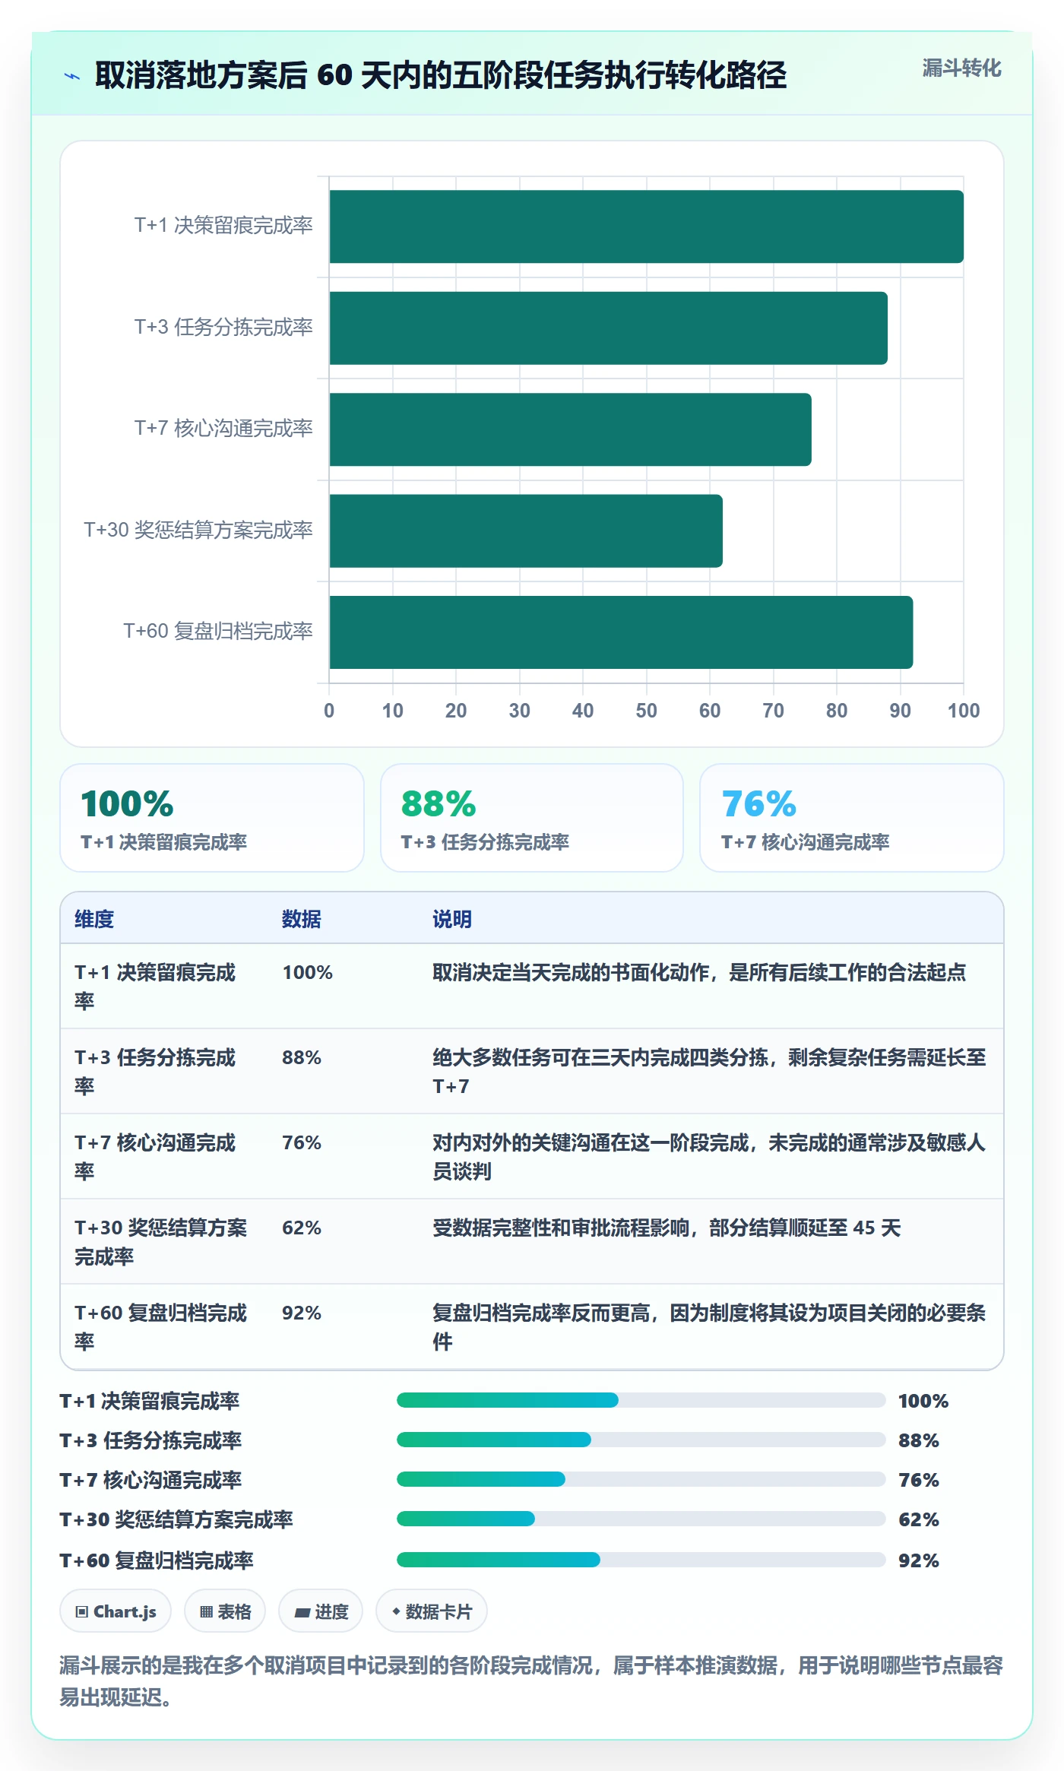Click the x-axis tick label 100

click(x=964, y=711)
